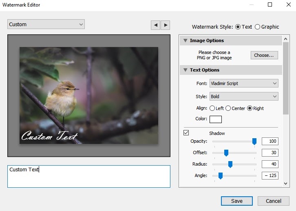The height and width of the screenshot is (211, 296).
Task: Click the Radius value field 40
Action: click(270, 164)
